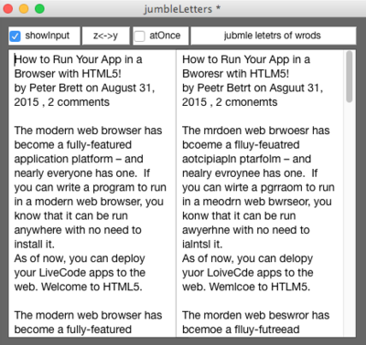Close the jumbleLetters window with red button

tap(8, 9)
